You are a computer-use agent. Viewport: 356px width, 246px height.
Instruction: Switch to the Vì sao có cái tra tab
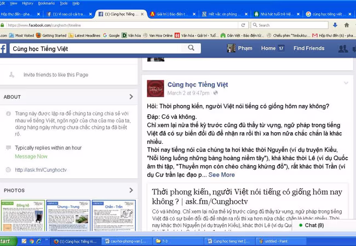pos(68,14)
